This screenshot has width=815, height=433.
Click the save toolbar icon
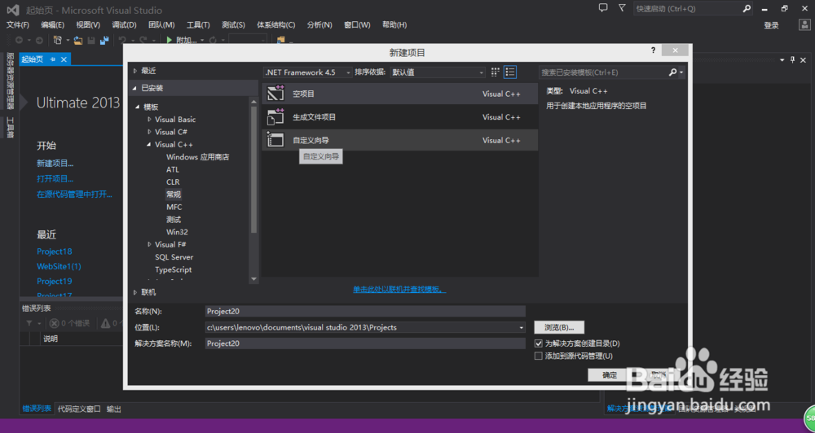click(91, 40)
